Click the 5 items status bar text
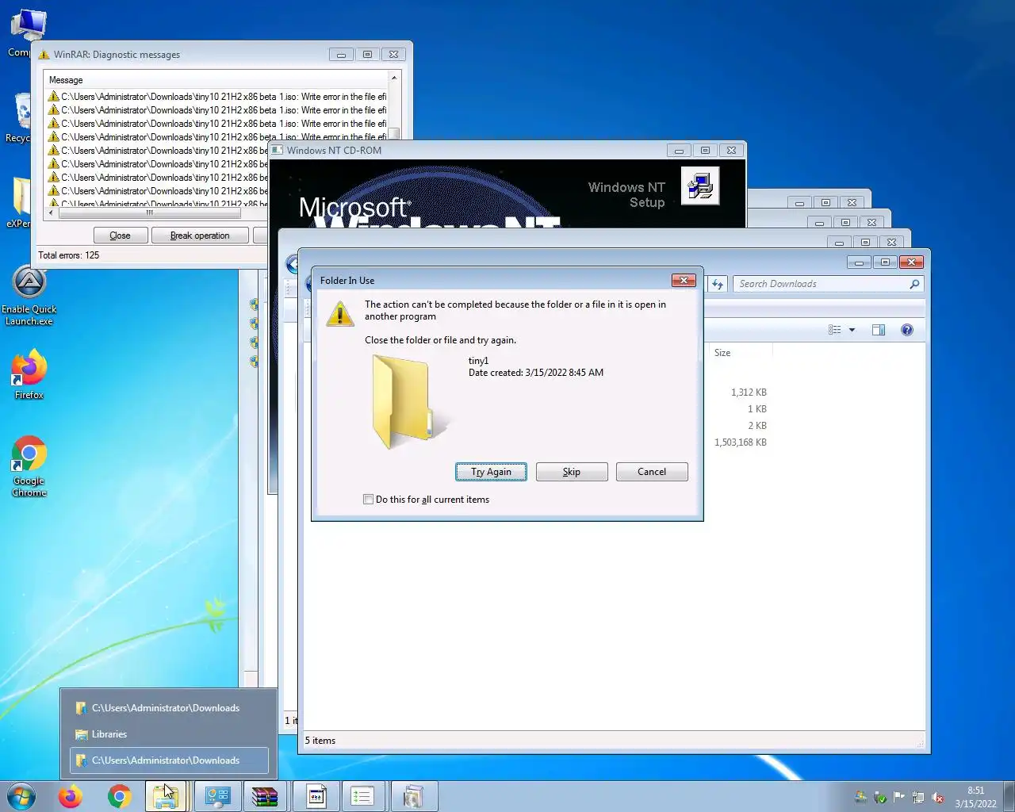Viewport: 1015px width, 812px height. (x=320, y=741)
